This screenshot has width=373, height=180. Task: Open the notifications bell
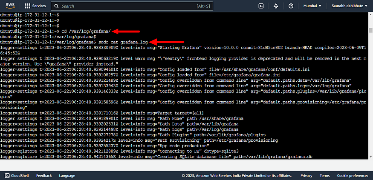276,6
